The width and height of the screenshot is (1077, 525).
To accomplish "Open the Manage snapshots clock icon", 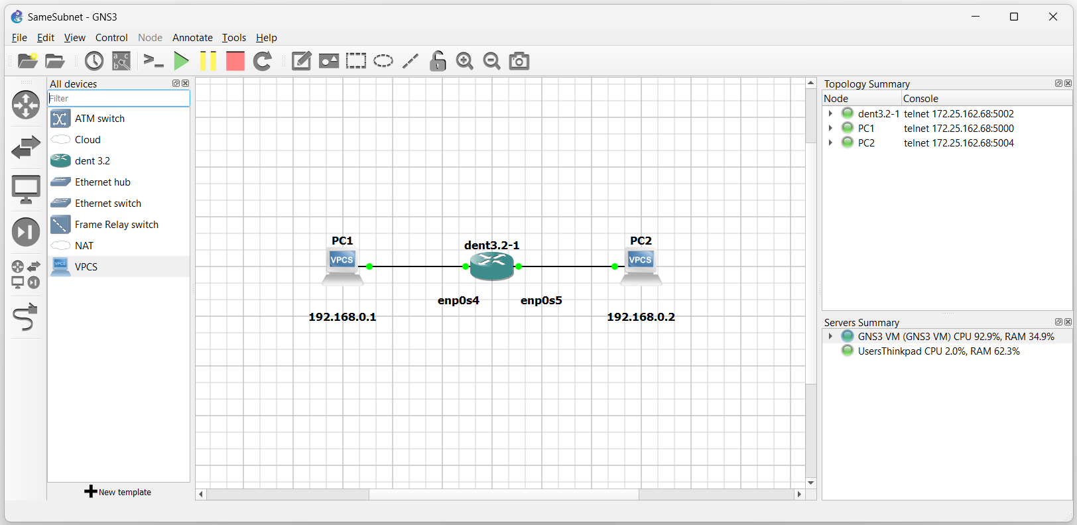I will click(x=94, y=61).
